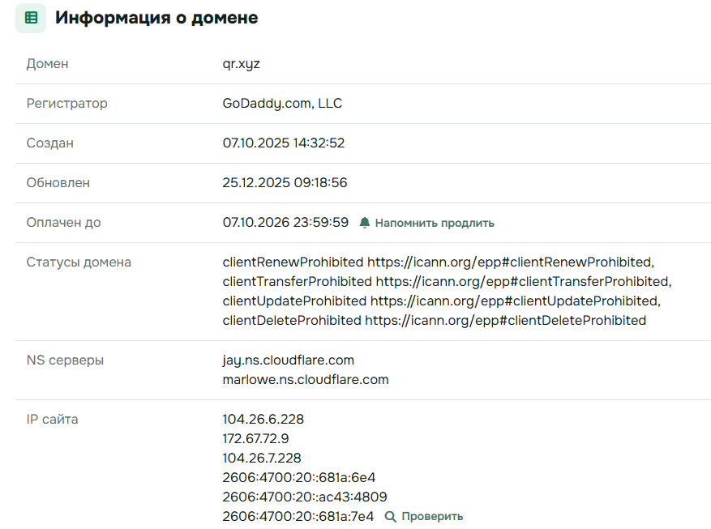Click the IP address 104.26.6.228
711x529 pixels.
263,420
